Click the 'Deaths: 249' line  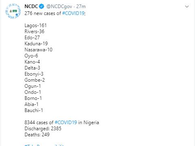click(37, 135)
